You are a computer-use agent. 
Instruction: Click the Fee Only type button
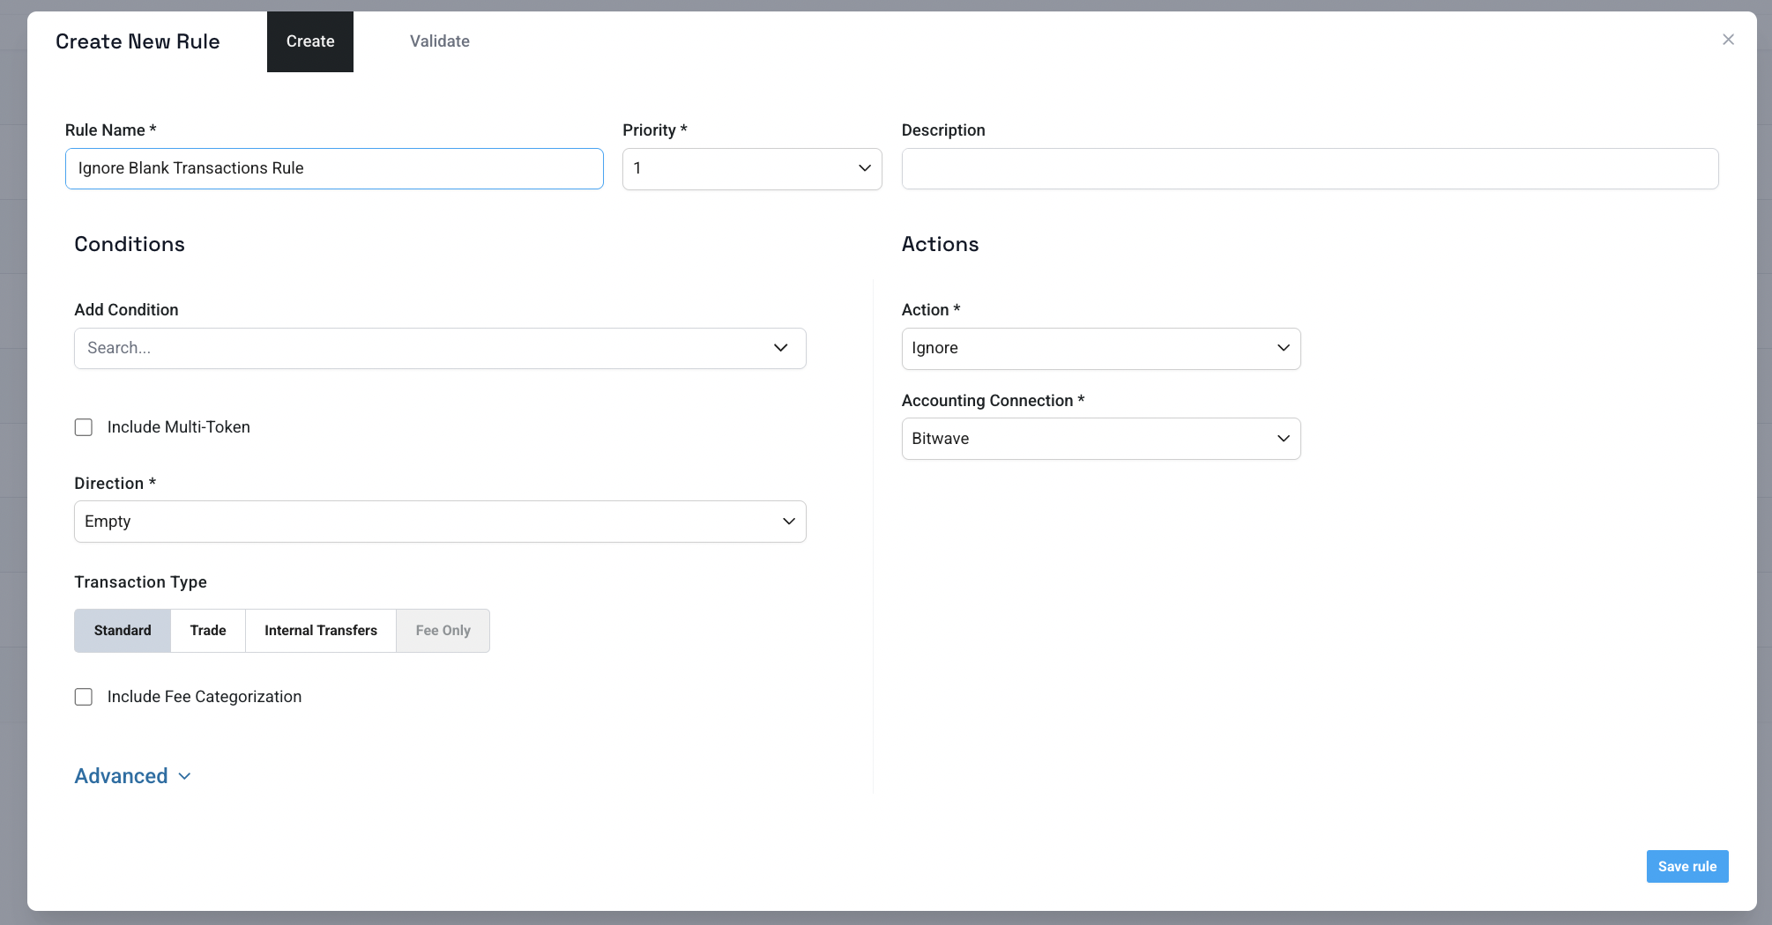click(443, 631)
